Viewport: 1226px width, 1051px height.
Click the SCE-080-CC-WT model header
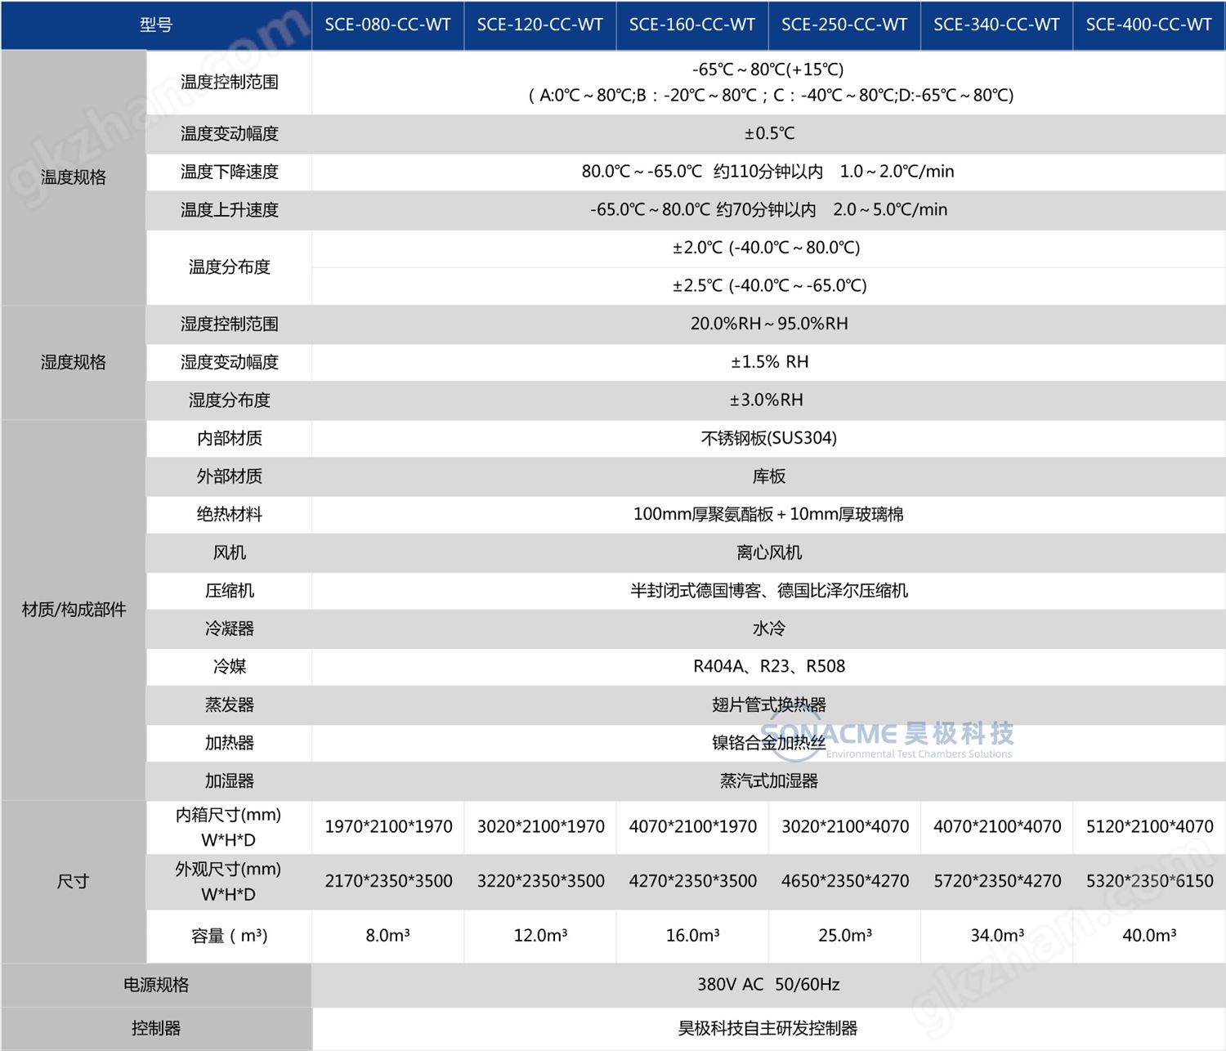(x=387, y=25)
